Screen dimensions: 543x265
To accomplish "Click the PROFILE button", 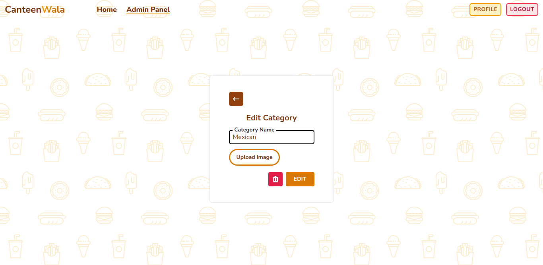I will point(485,9).
